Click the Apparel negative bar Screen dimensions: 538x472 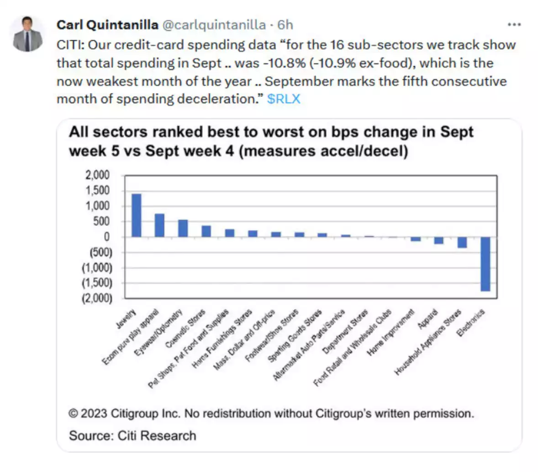(x=439, y=240)
